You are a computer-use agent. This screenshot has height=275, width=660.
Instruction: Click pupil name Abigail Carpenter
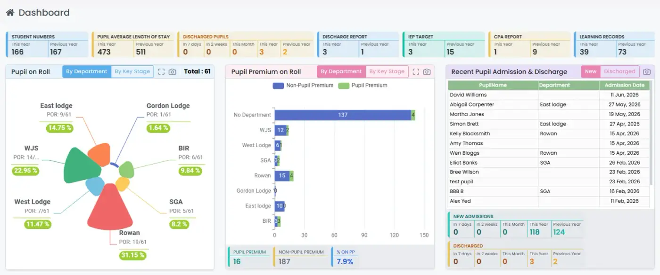[x=472, y=105]
